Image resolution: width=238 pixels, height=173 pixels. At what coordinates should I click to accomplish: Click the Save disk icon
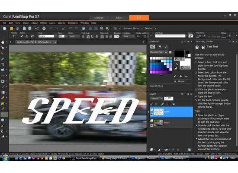[x=24, y=28]
